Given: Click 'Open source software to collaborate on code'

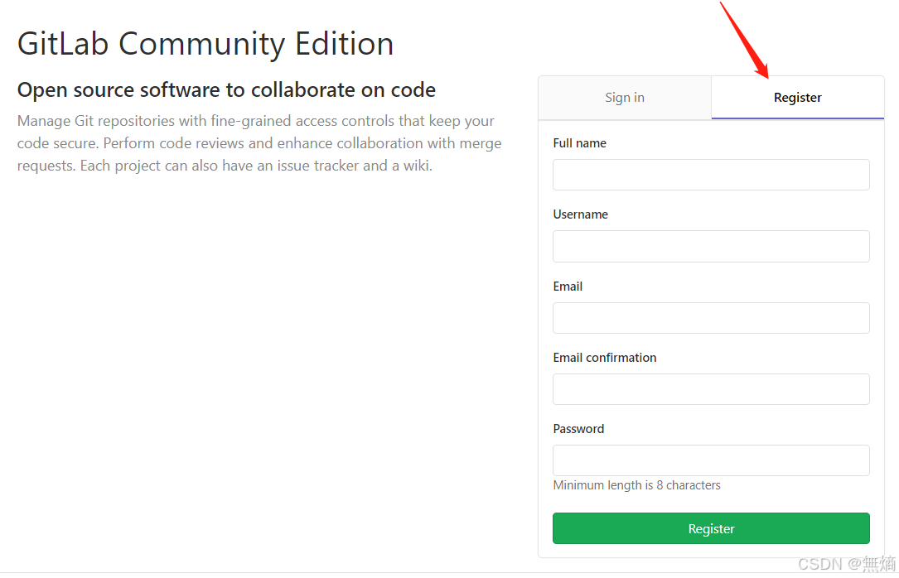Looking at the screenshot, I should [x=226, y=90].
